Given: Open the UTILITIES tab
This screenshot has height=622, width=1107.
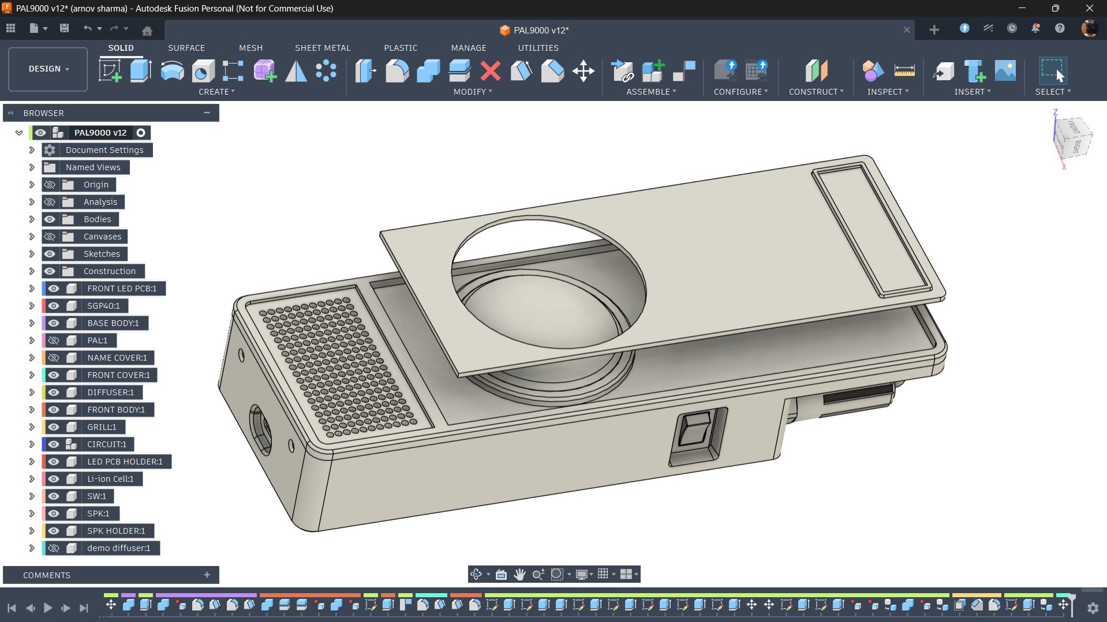Looking at the screenshot, I should click(538, 48).
